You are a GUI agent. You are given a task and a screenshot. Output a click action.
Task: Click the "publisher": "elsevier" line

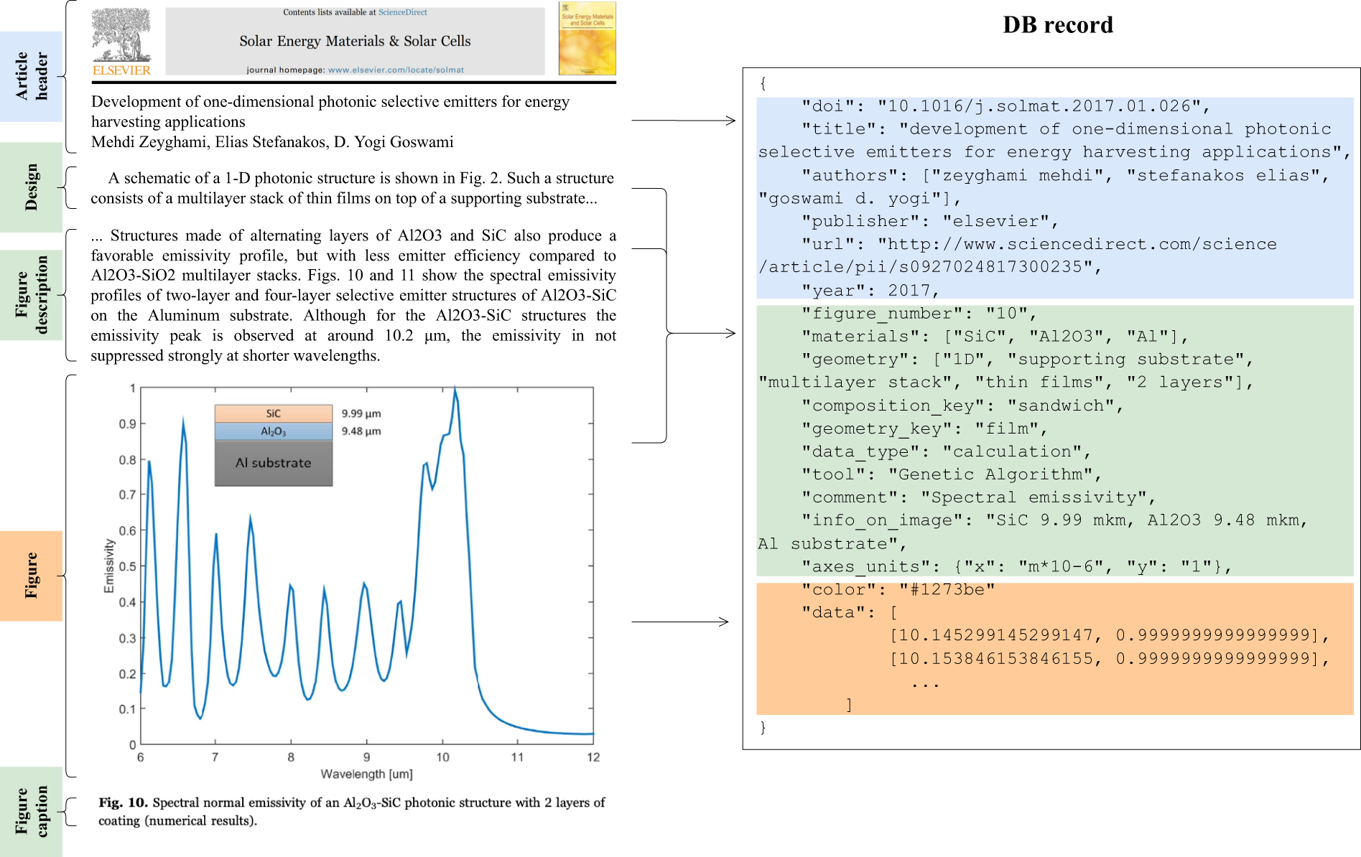click(930, 222)
